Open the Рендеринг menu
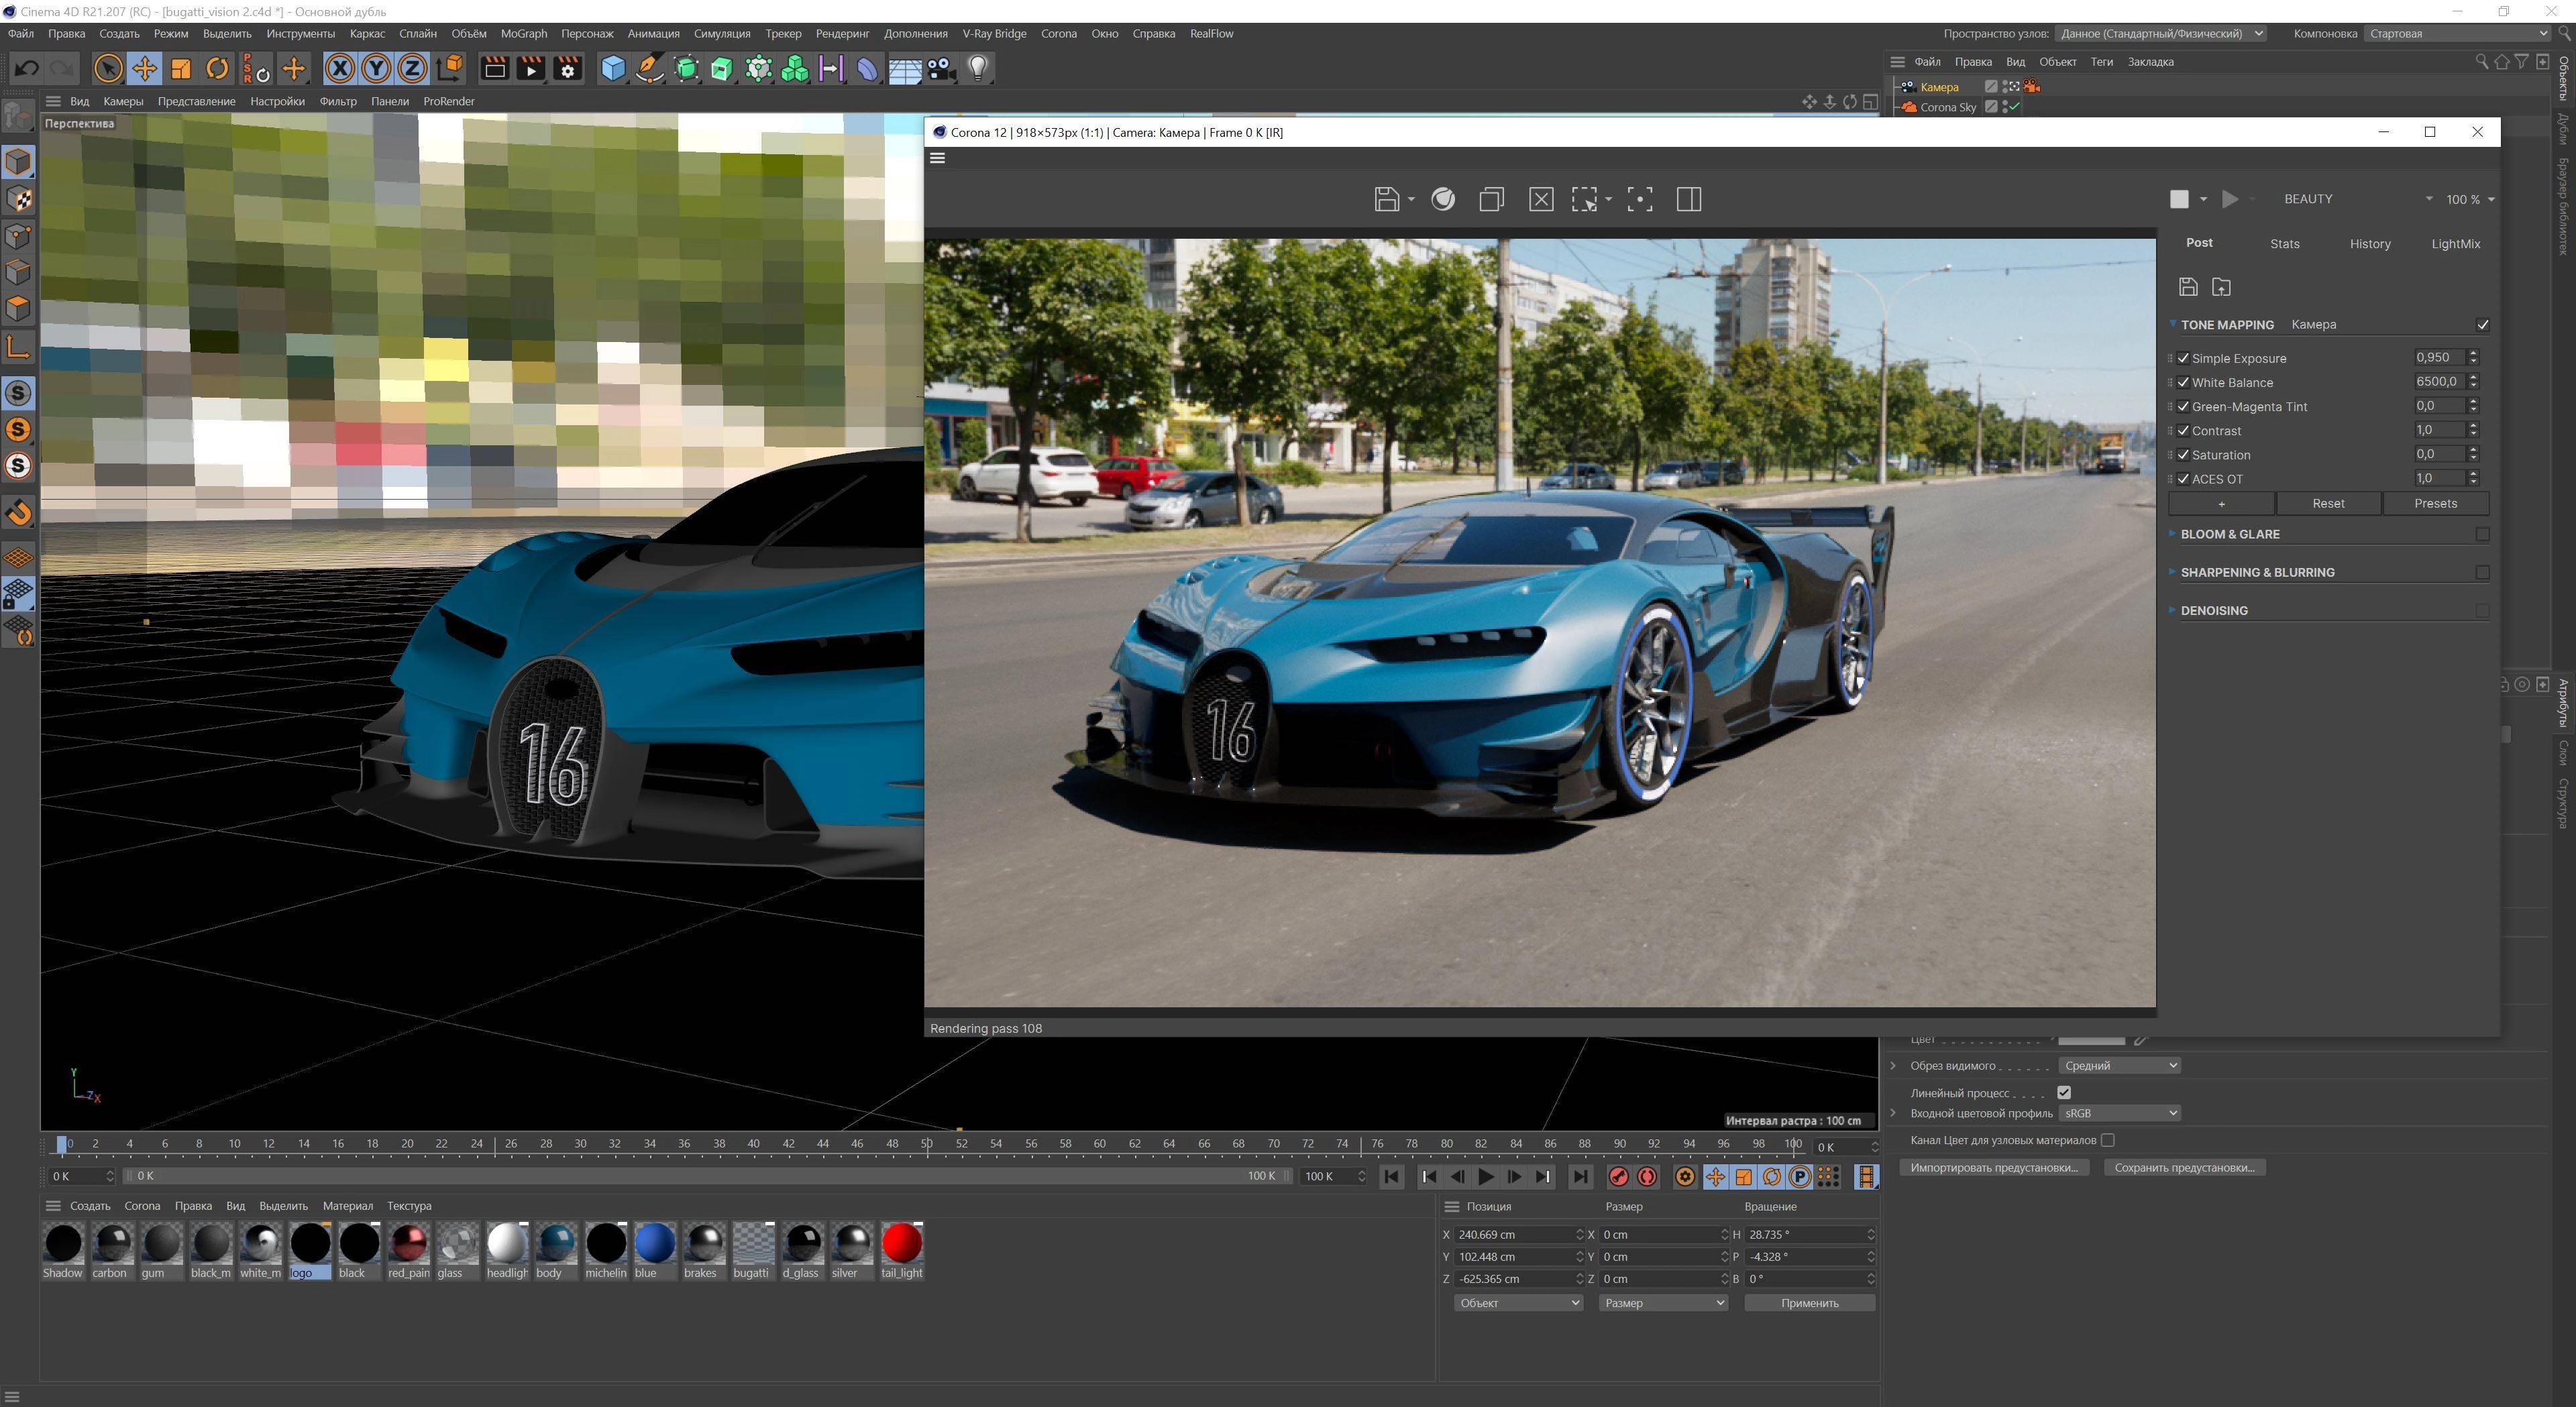The width and height of the screenshot is (2576, 1407). 842,33
